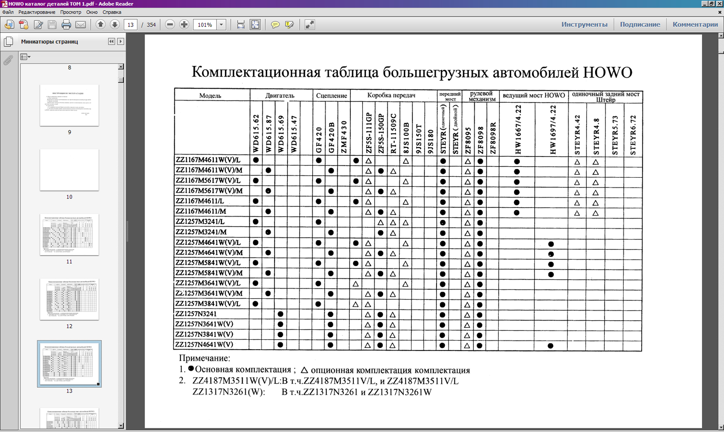Click the Print file icon
Screen dimensions: 724x432
(66, 25)
